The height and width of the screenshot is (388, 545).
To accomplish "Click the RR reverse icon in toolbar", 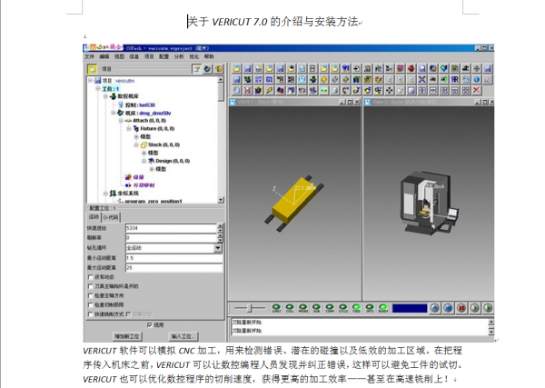I will 455,79.
